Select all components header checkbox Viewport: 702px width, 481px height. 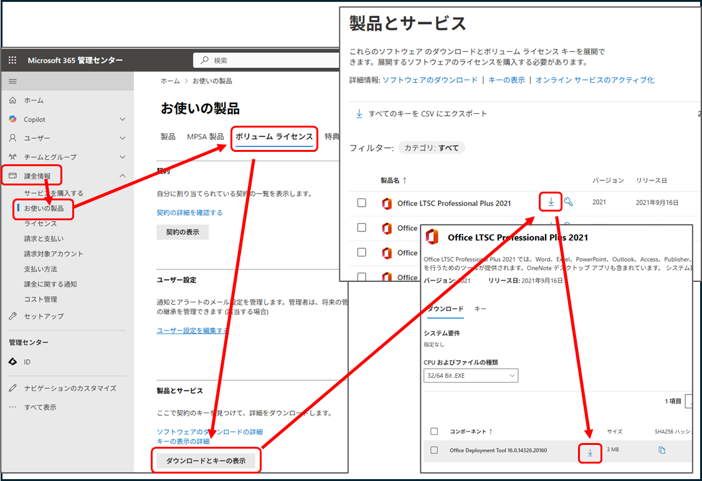(x=434, y=431)
